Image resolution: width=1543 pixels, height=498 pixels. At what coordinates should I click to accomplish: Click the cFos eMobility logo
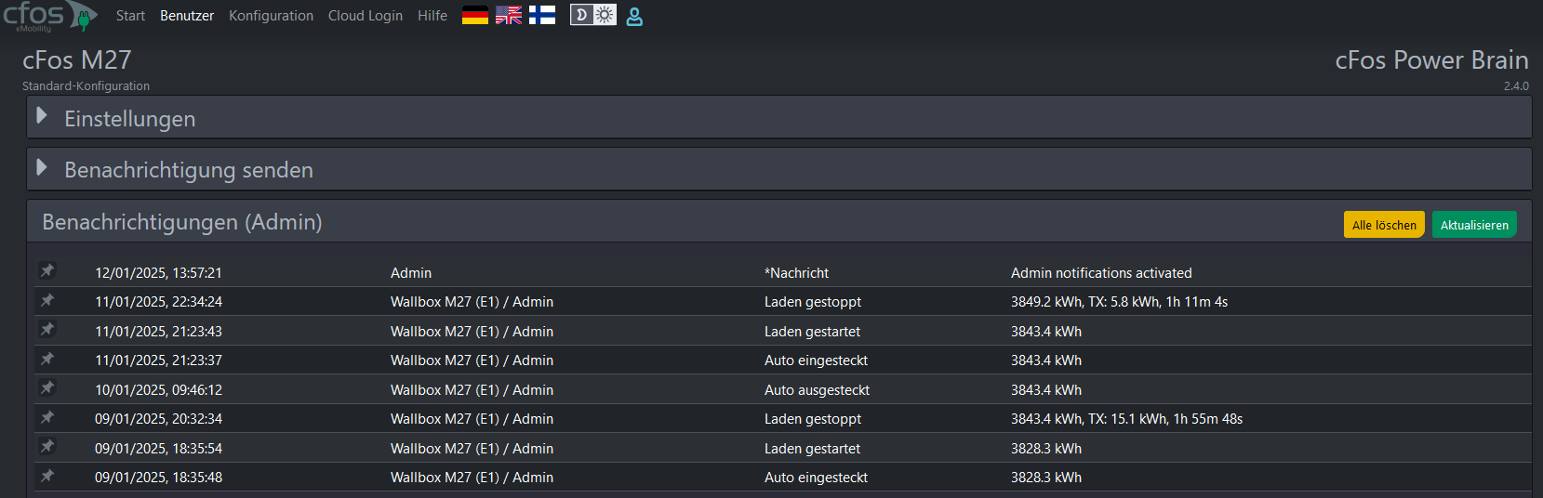(49, 17)
